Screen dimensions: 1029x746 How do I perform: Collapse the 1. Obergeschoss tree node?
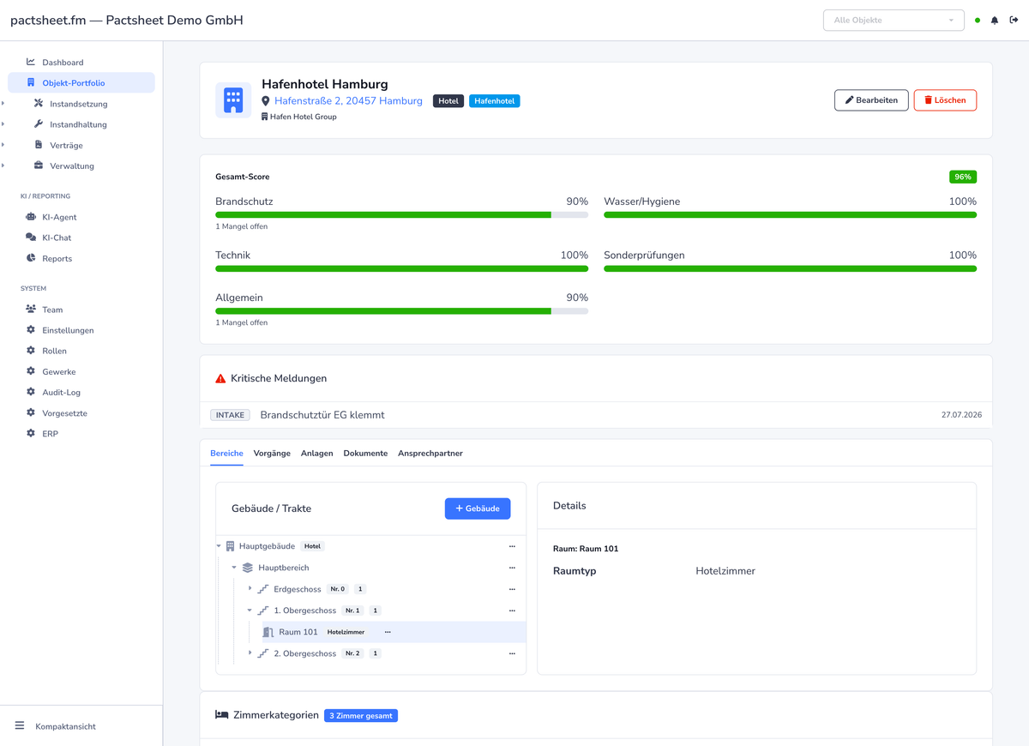250,611
